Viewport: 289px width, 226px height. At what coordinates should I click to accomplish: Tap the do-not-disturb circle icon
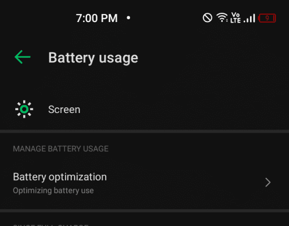point(208,18)
